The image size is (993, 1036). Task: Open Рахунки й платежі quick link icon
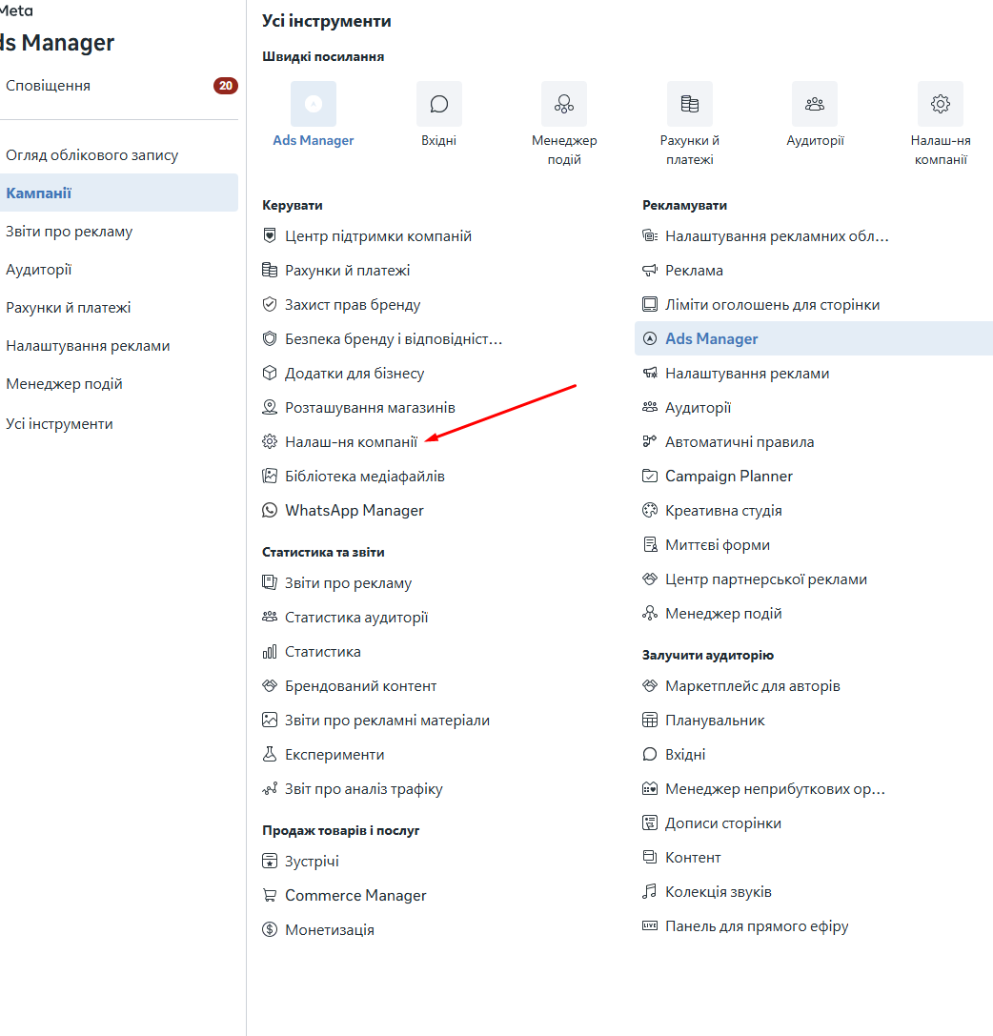(689, 104)
